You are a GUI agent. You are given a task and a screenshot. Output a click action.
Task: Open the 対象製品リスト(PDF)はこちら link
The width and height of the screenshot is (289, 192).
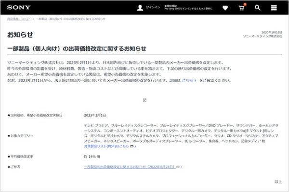pos(106,146)
